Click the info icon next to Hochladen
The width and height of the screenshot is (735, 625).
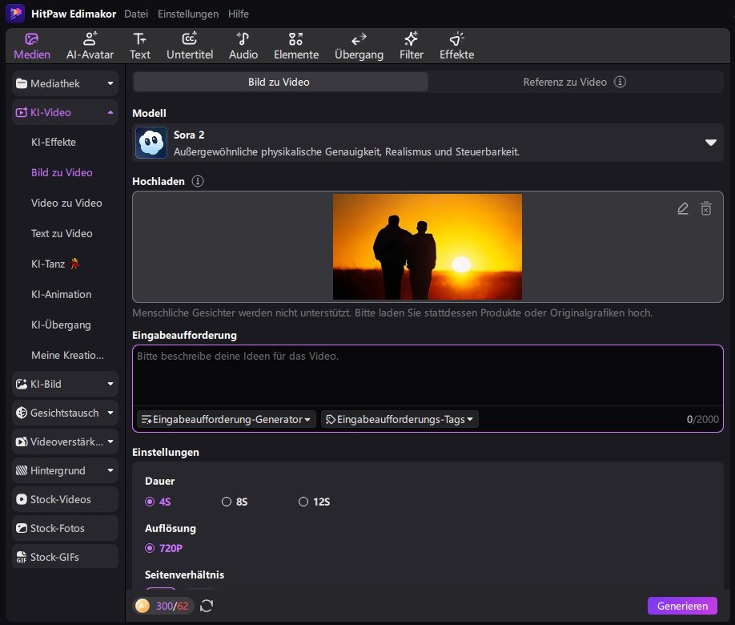[198, 181]
